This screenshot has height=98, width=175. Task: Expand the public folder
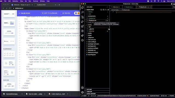(x=97, y=33)
